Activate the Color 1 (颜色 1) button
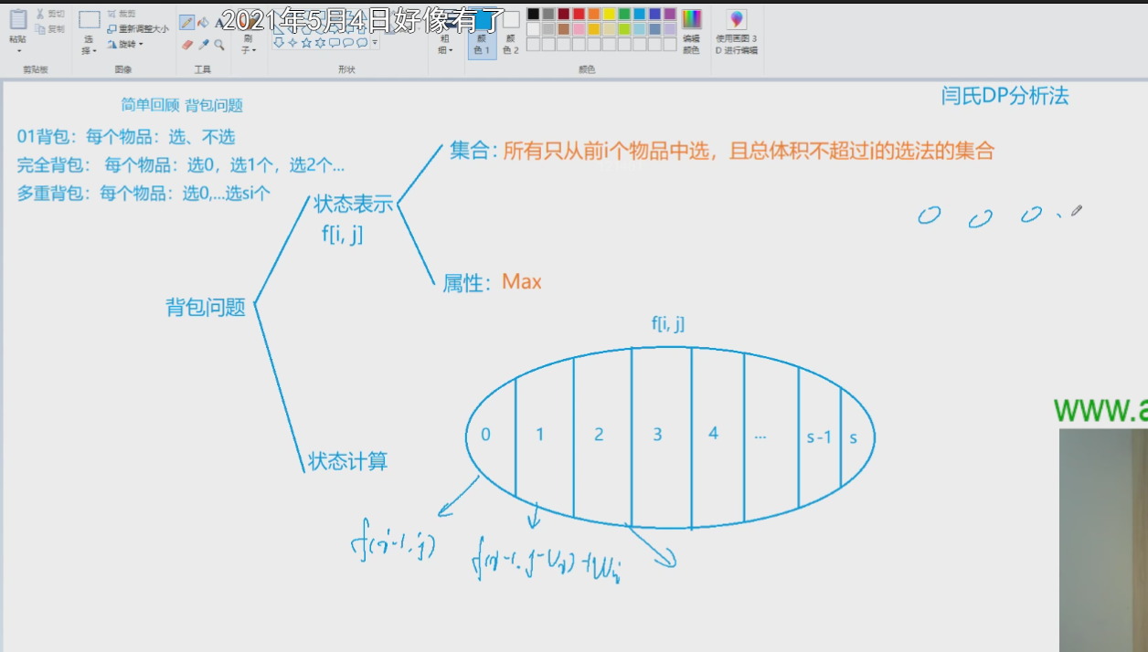 click(x=483, y=35)
